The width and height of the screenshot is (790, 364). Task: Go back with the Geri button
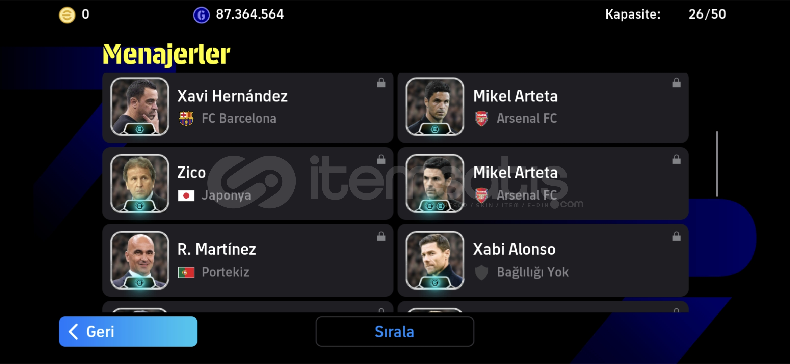(128, 332)
